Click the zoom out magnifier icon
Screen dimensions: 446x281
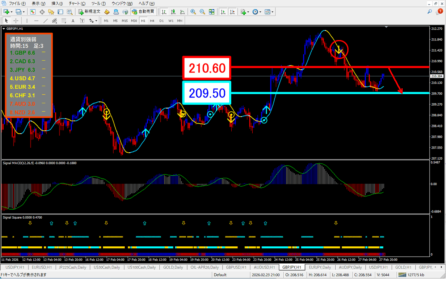pyautogui.click(x=202, y=12)
